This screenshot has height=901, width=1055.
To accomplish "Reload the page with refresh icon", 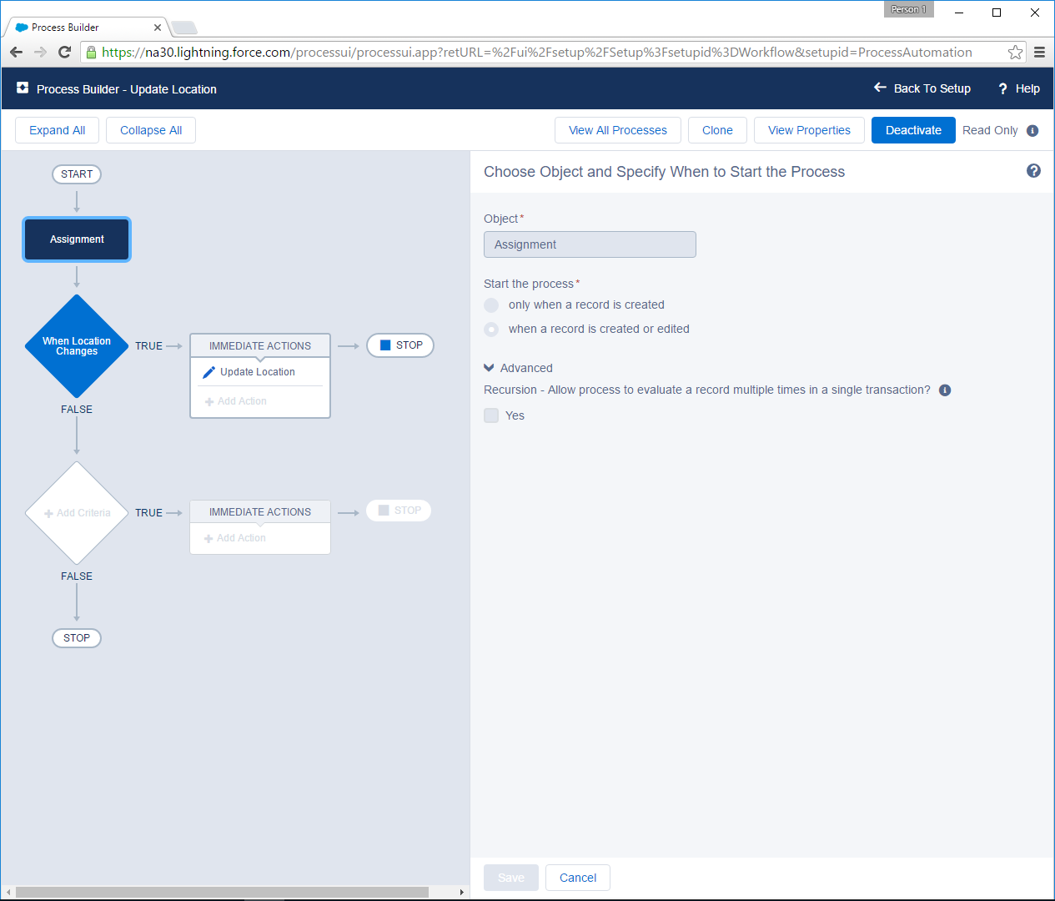I will pos(64,52).
